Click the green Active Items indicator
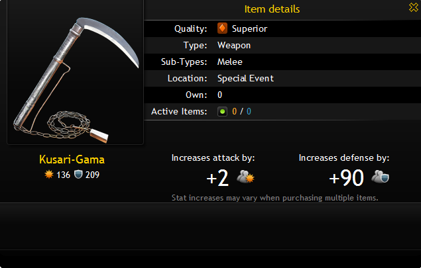Screen dimensions: 421x268 [x=222, y=111]
